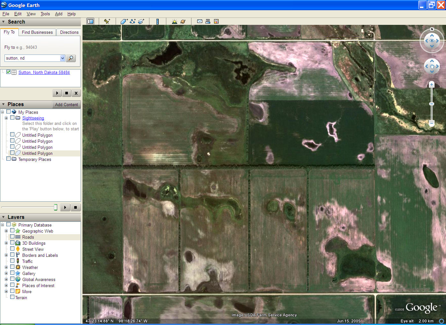The image size is (446, 325).
Task: Zoom out with the minus button
Action: pyautogui.click(x=432, y=123)
